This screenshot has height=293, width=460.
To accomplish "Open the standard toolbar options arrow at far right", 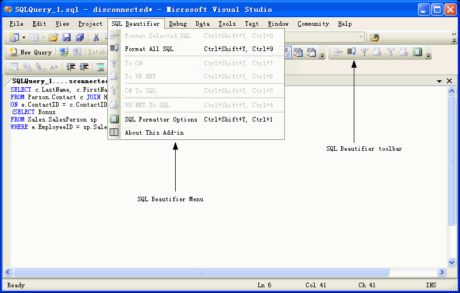I will pyautogui.click(x=454, y=38).
